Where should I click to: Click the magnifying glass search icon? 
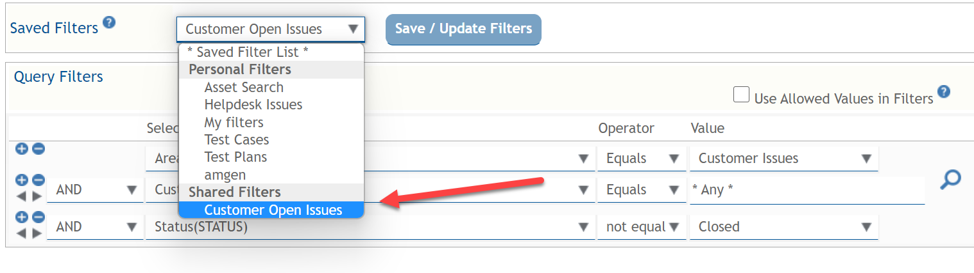(x=950, y=180)
